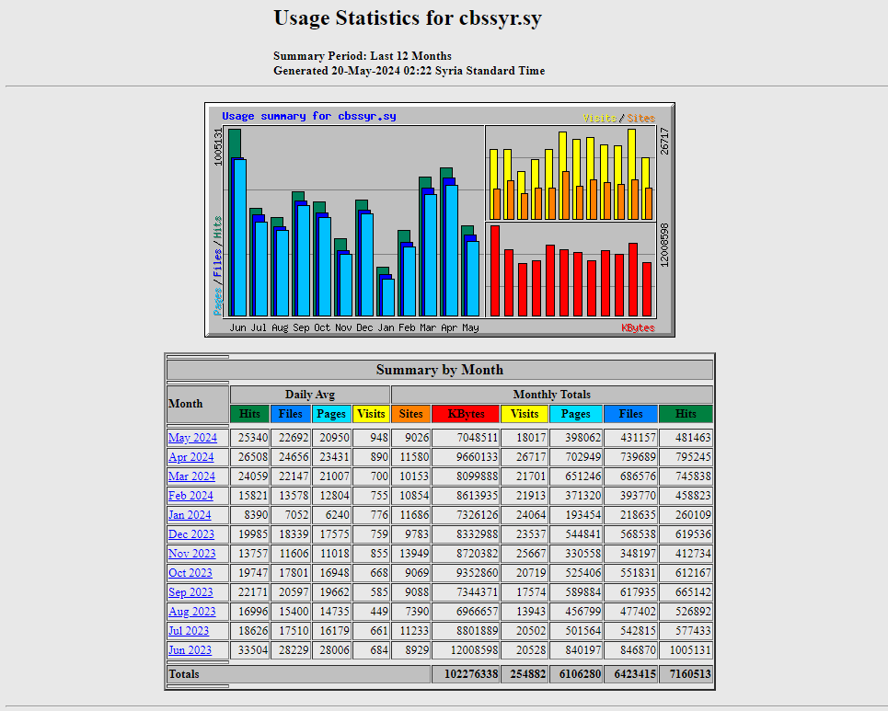Screen dimensions: 888x711
Task: Open the Oct 2023 monthly report link
Action: click(x=190, y=572)
